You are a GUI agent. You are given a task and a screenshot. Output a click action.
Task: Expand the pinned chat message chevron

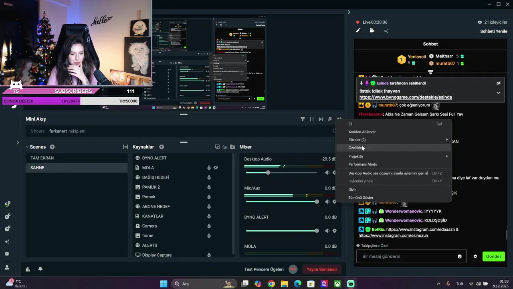click(x=498, y=93)
